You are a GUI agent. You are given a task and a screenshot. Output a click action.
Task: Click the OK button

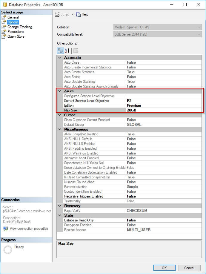point(164,268)
